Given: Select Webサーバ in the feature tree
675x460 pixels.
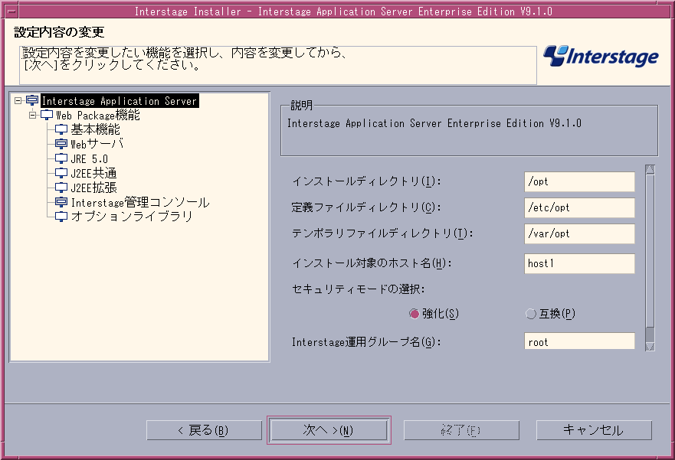Looking at the screenshot, I should [x=97, y=144].
